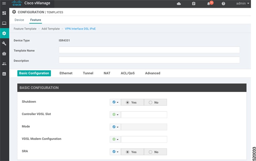This screenshot has height=161, width=256.
Task: Open Tools wrench icon in sidebar
Action: click(x=4, y=43)
